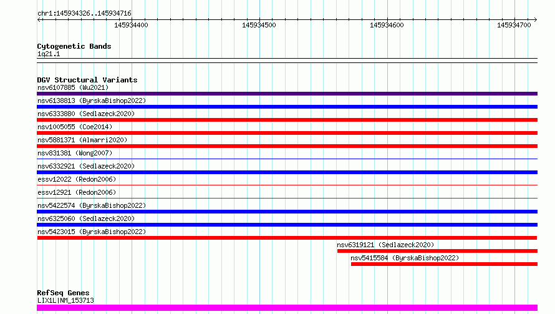The height and width of the screenshot is (314, 555).
Task: Select the 1q21.1 band label
Action: 49,54
